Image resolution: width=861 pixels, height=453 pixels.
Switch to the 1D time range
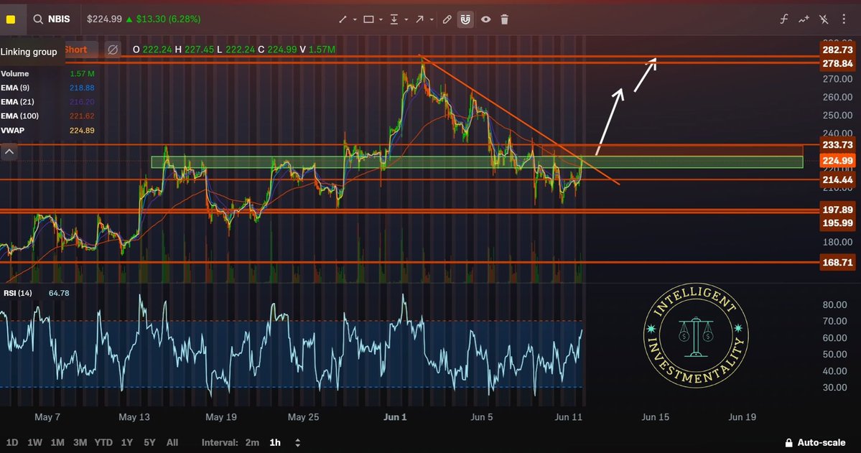pos(11,442)
